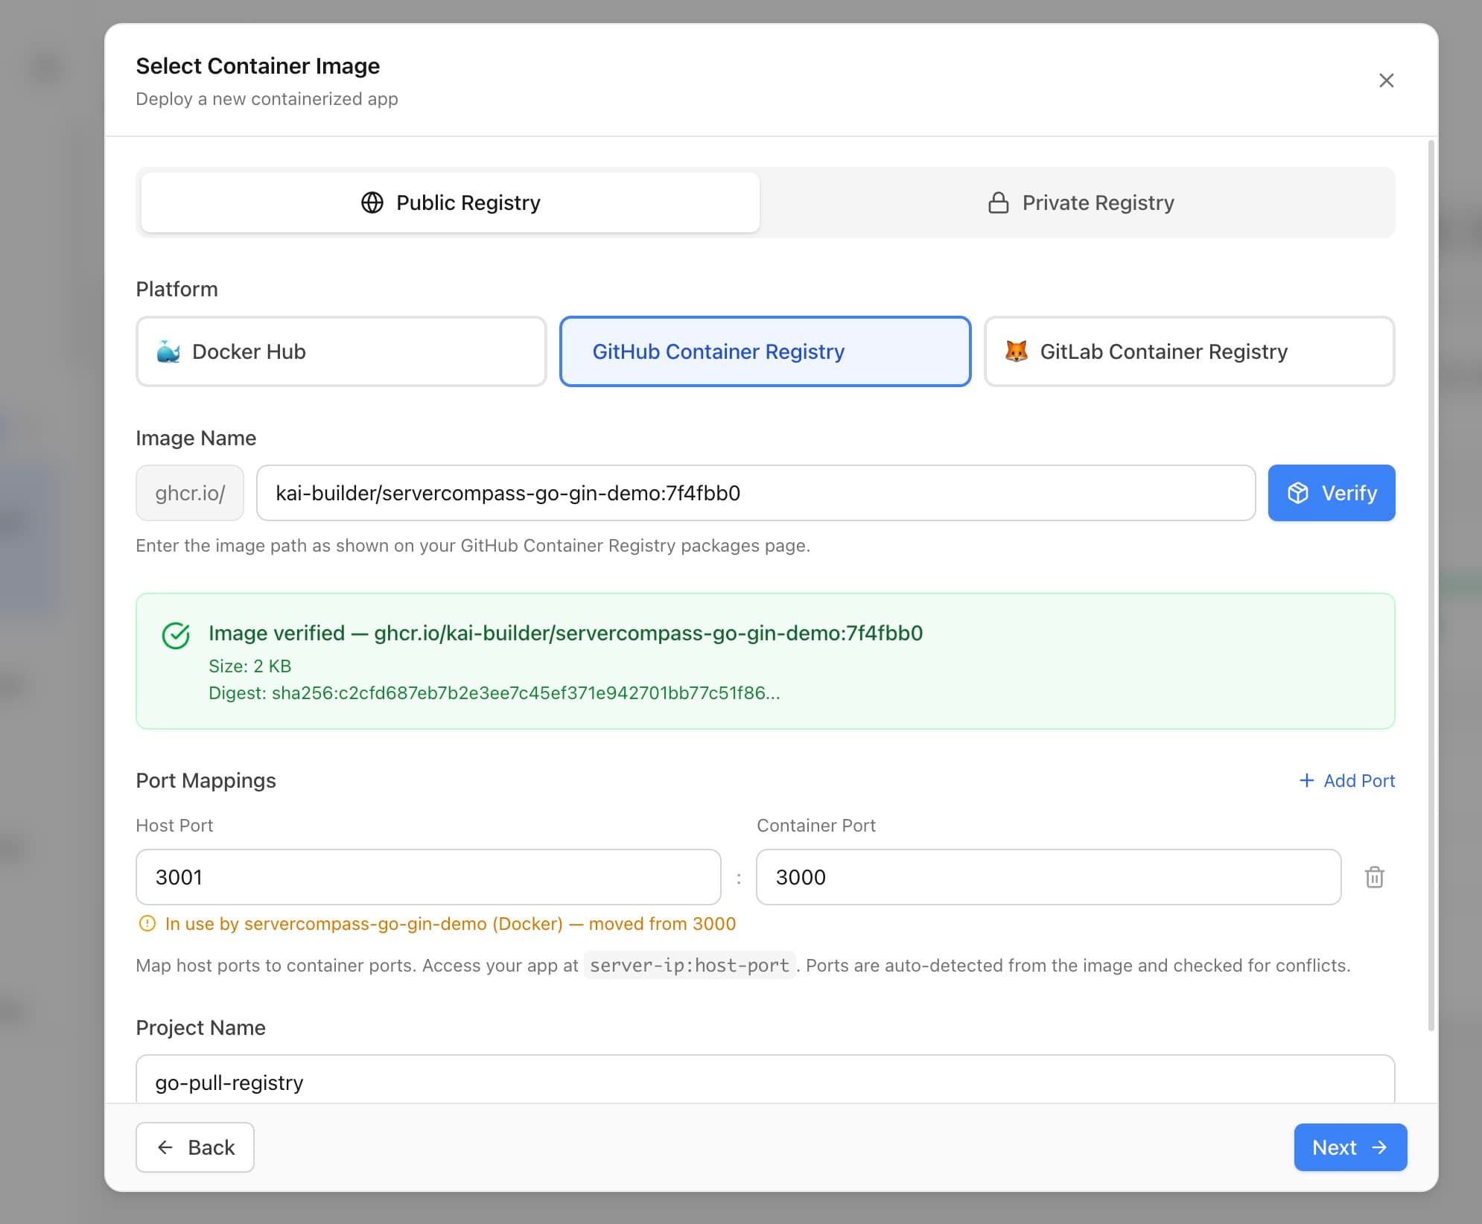Click the Host Port field showing 3001

pyautogui.click(x=427, y=877)
